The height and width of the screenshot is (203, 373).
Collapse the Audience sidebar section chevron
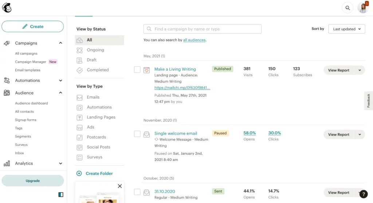[61, 93]
